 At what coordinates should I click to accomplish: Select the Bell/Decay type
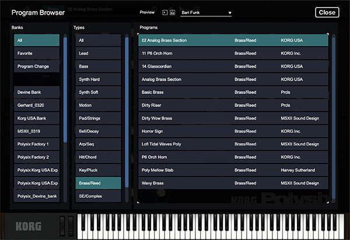[x=98, y=131]
